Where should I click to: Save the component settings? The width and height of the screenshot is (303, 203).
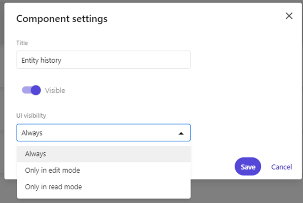click(248, 167)
